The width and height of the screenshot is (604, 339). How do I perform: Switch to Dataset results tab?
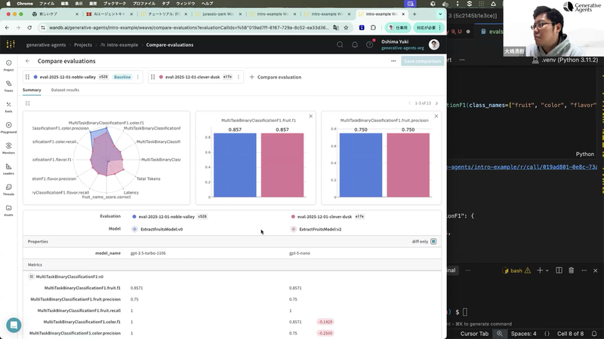[x=65, y=90]
